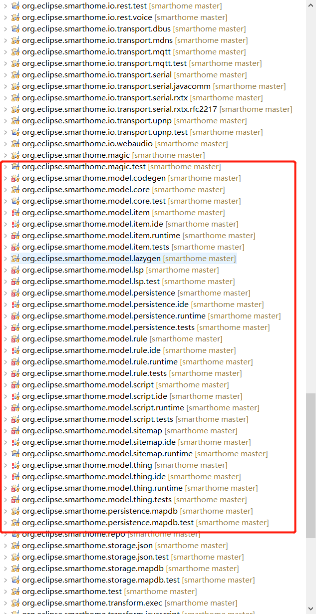Expand the persistence.mapdb project node
Image resolution: width=316 pixels, height=614 pixels.
[5, 511]
